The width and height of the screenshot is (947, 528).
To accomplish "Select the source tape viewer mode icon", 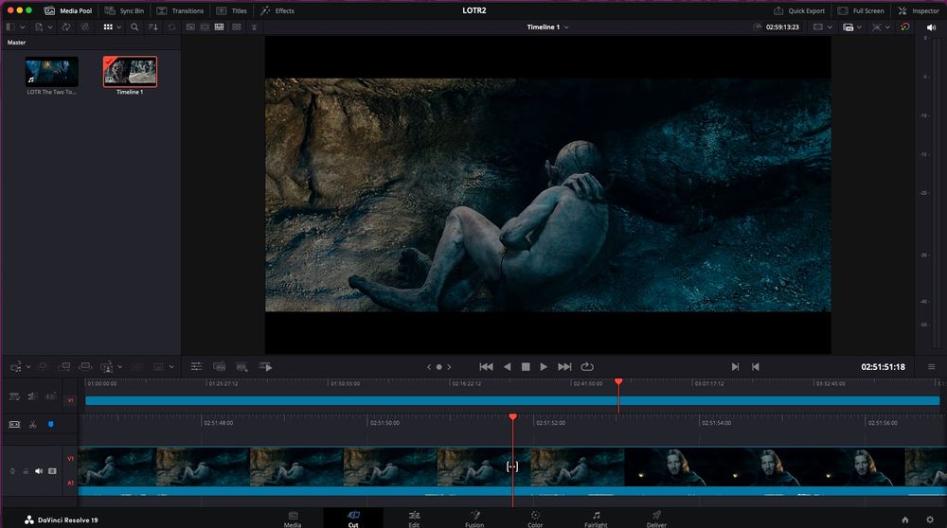I will 205,27.
